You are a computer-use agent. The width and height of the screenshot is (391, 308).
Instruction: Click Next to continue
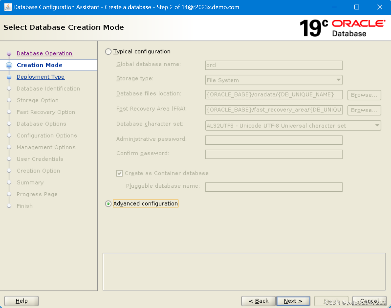coord(293,301)
